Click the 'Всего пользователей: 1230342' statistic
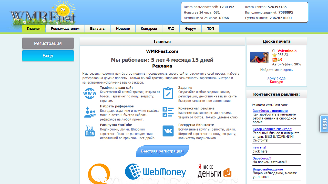The image size is (328, 184). point(209,7)
